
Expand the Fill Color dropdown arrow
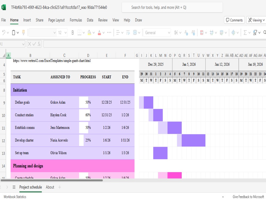click(x=93, y=33)
